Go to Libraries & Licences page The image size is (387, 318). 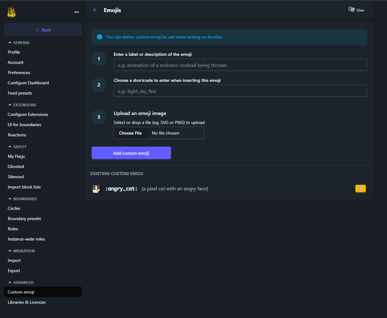click(27, 302)
